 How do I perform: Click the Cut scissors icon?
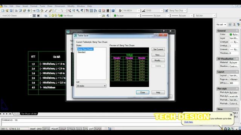point(34,10)
